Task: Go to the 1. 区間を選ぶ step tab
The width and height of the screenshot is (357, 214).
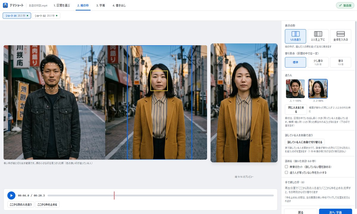Action: point(62,5)
